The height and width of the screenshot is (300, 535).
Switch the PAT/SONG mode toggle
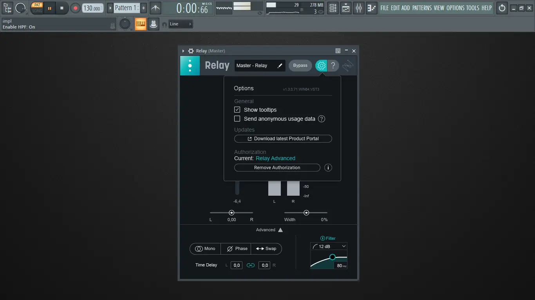37,8
